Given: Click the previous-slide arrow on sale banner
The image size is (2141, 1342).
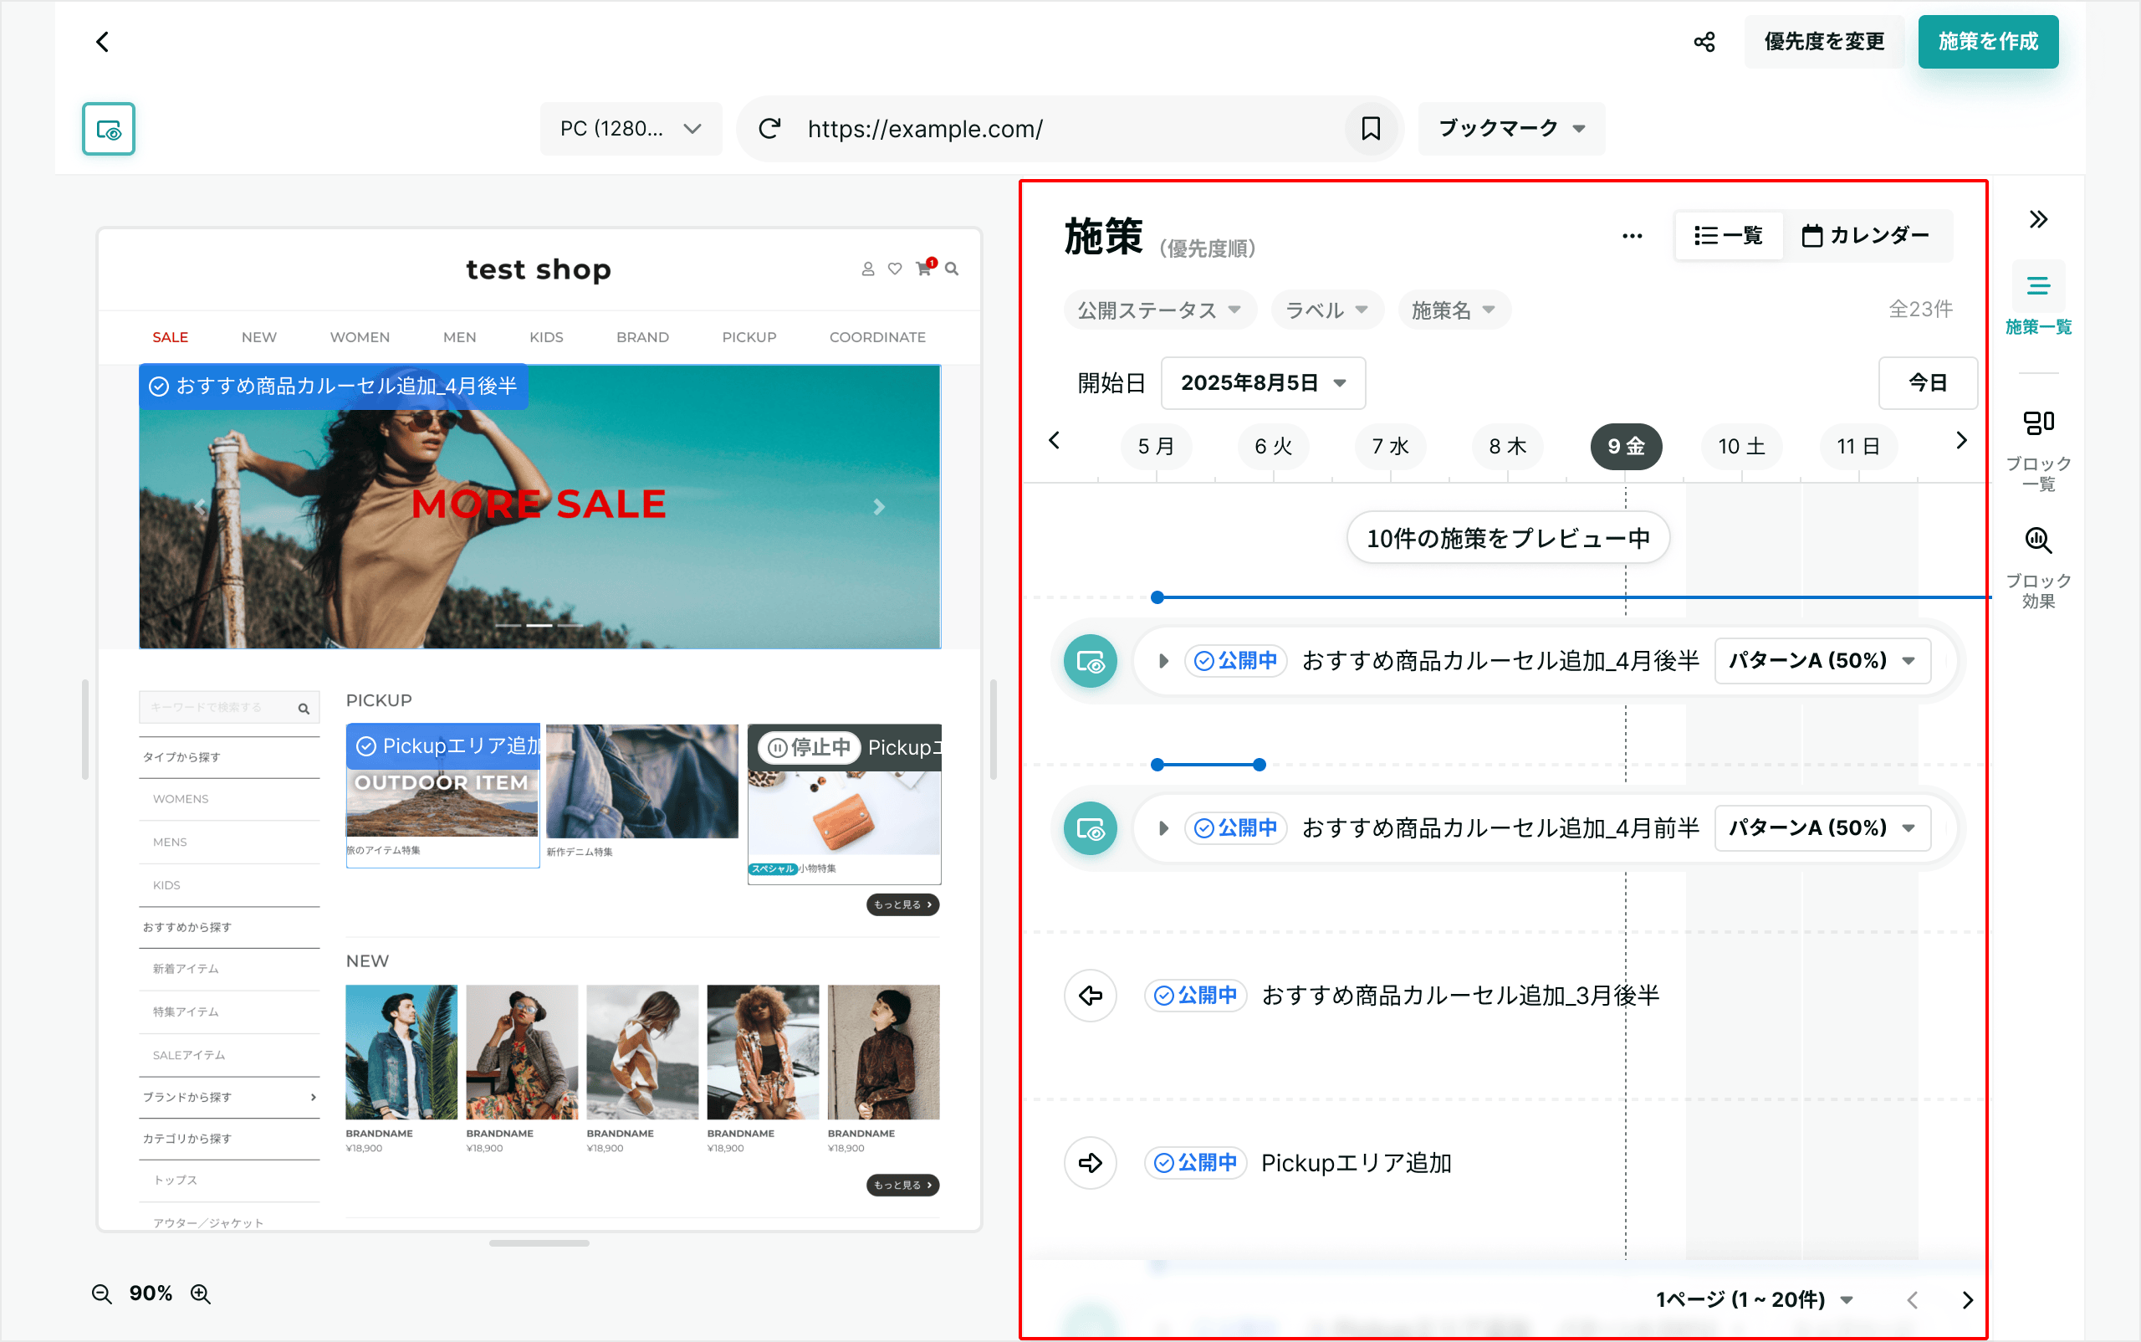Looking at the screenshot, I should pos(200,507).
